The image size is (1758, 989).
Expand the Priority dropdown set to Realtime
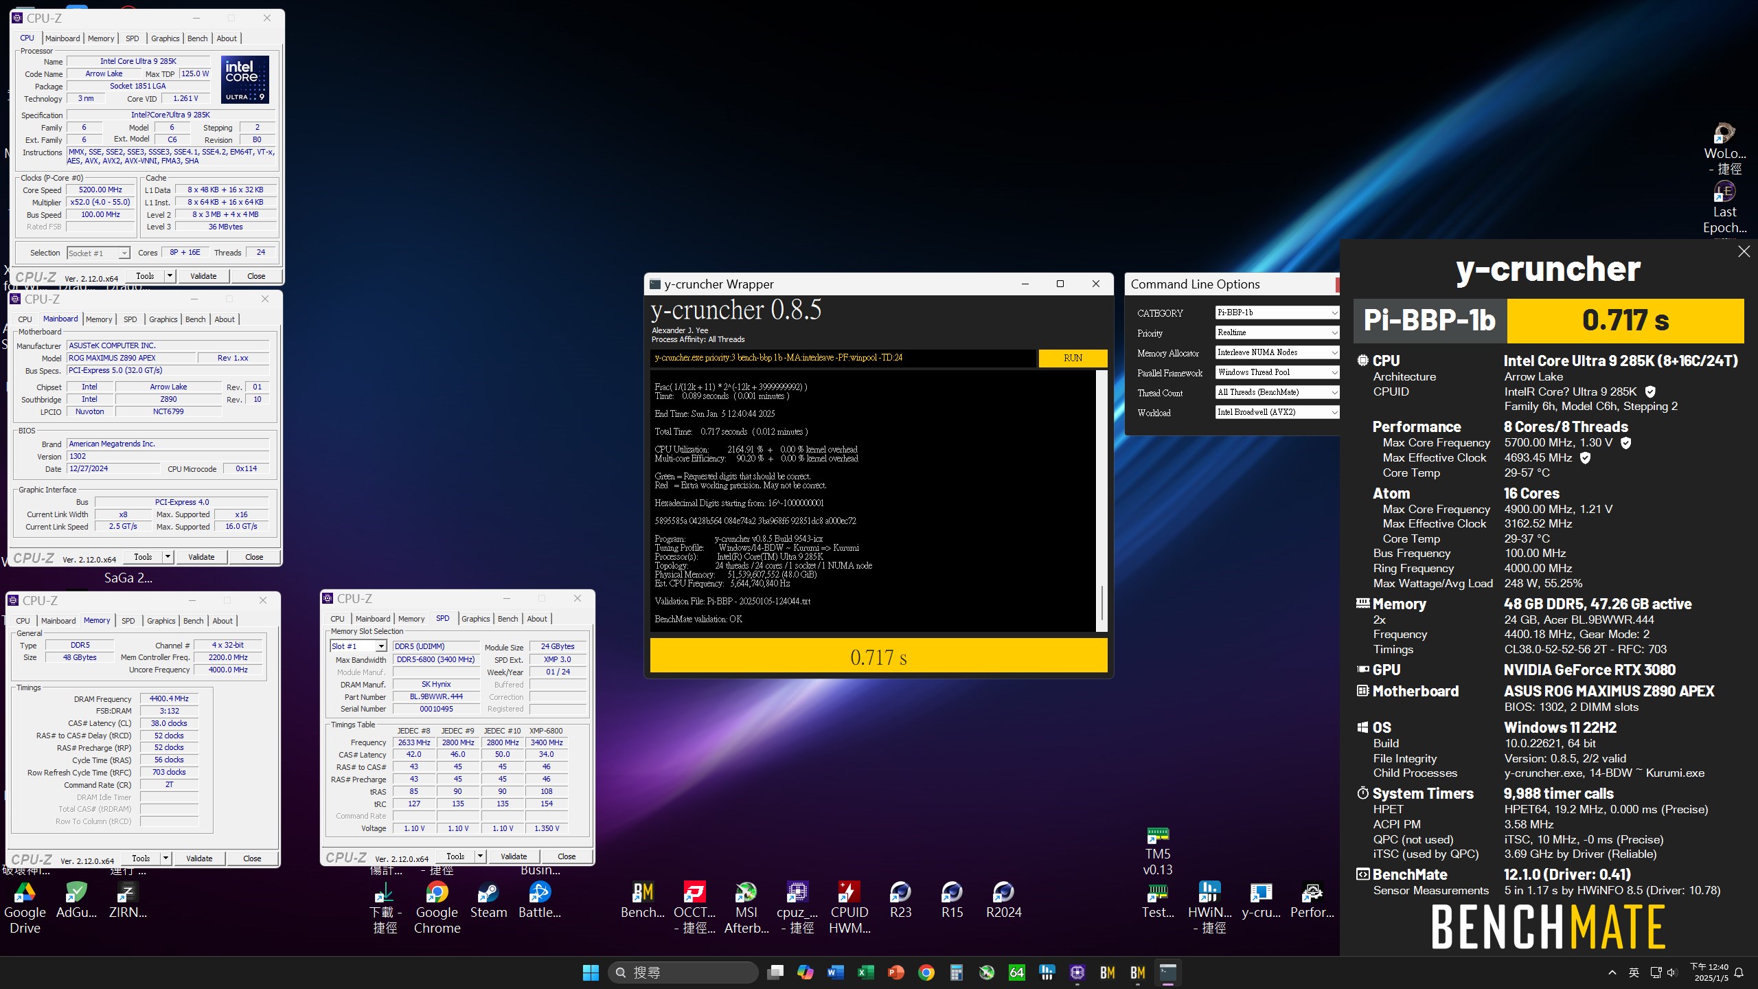point(1277,332)
